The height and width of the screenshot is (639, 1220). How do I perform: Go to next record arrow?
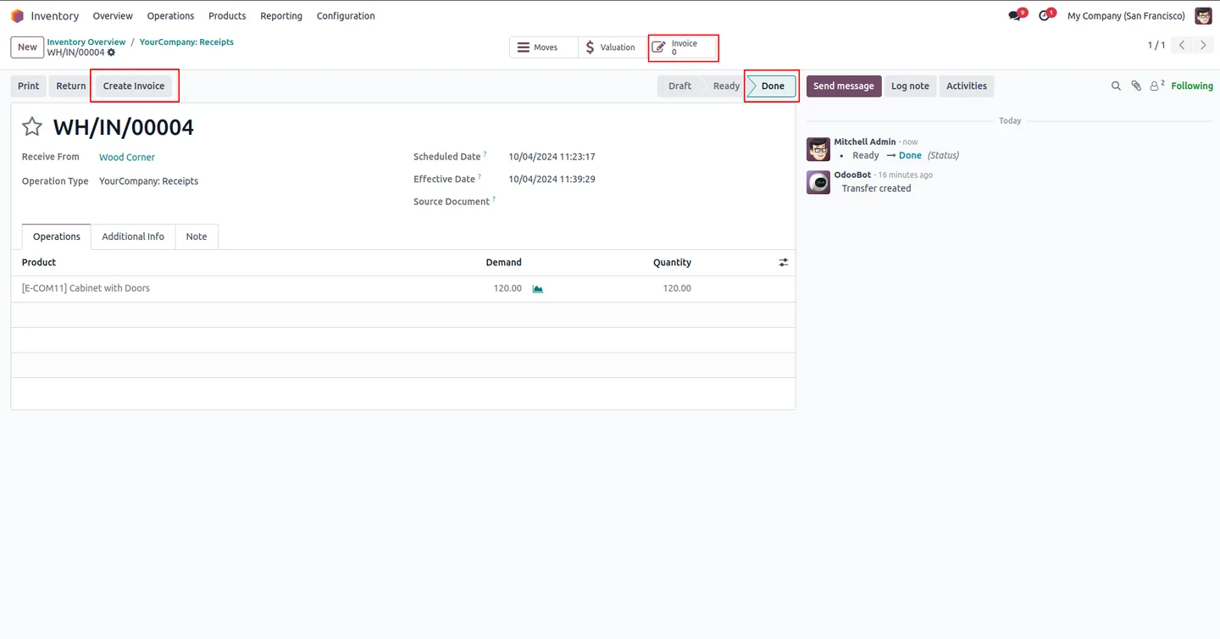1203,45
